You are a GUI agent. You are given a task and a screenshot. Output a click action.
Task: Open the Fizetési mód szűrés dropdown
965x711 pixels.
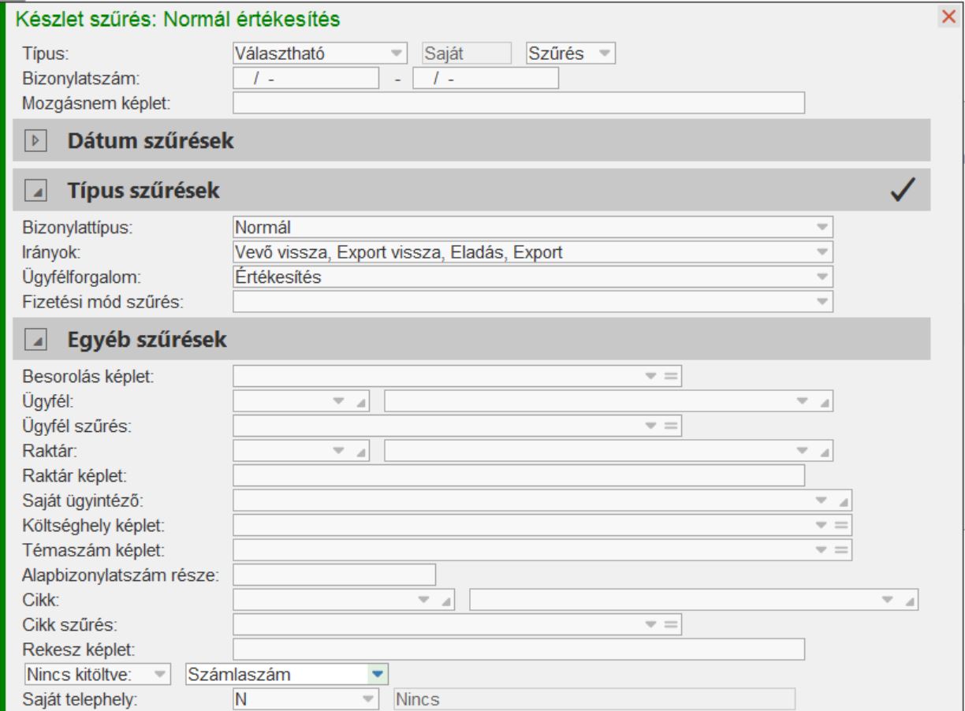pyautogui.click(x=823, y=300)
